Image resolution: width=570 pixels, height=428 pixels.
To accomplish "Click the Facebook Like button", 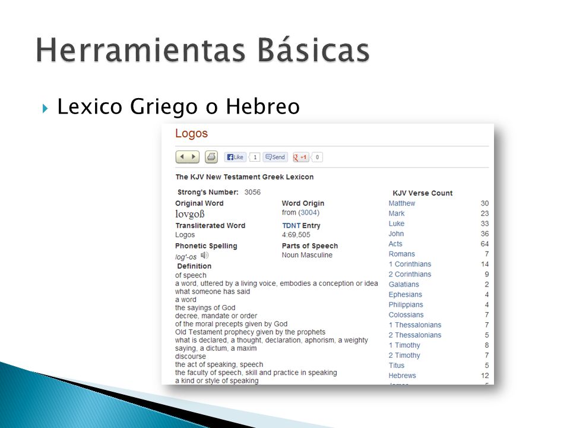I will point(235,157).
